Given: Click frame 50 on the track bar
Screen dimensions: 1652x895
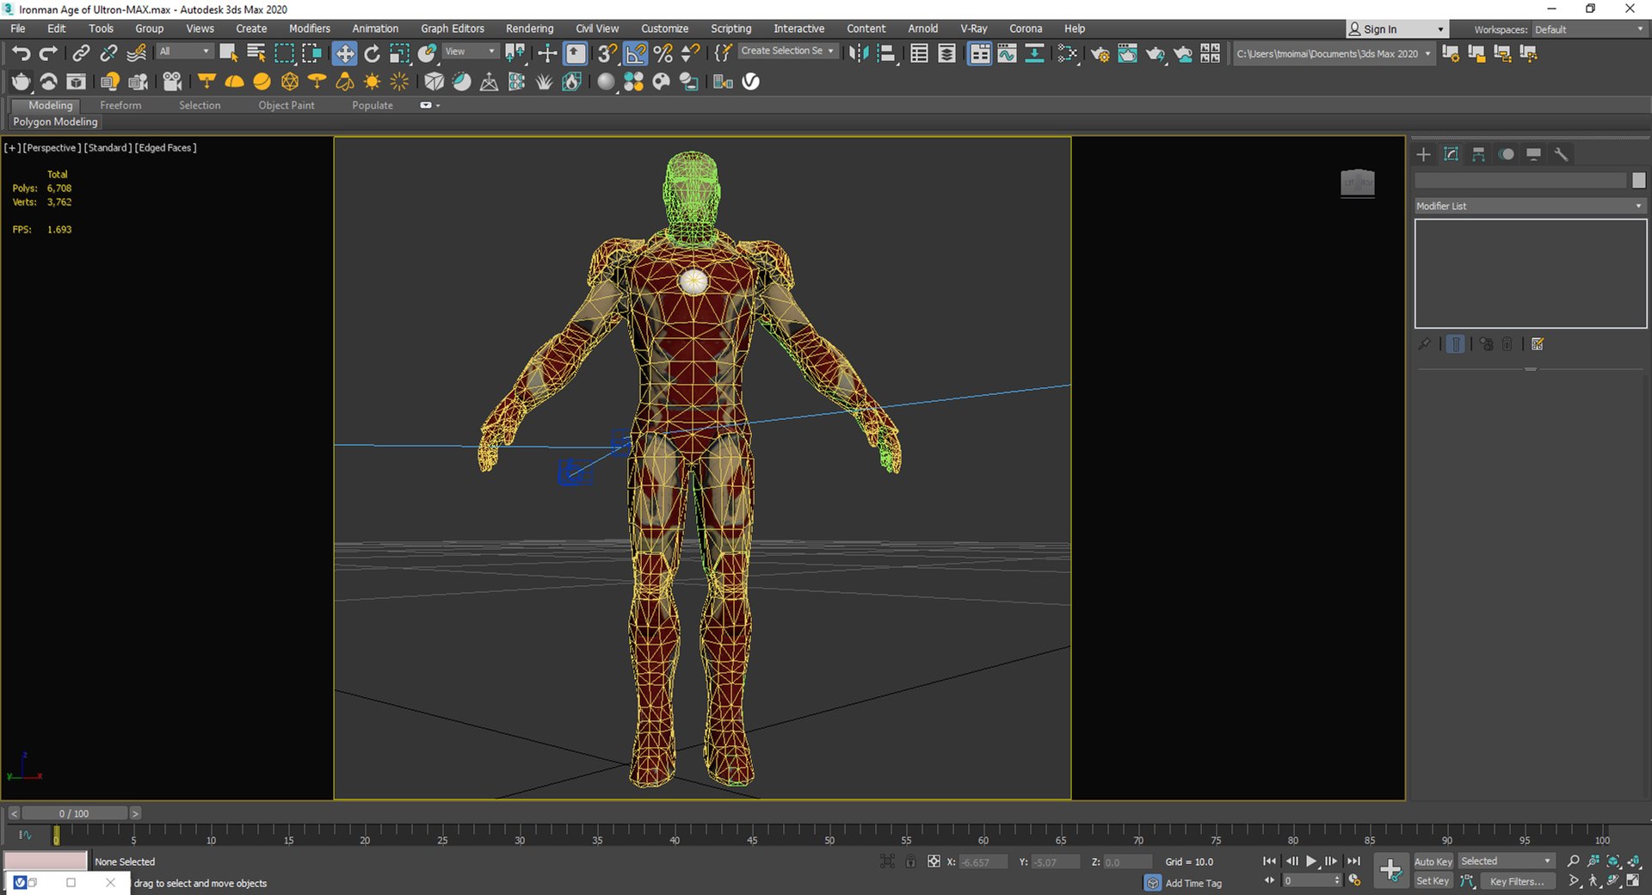Looking at the screenshot, I should pos(829,835).
